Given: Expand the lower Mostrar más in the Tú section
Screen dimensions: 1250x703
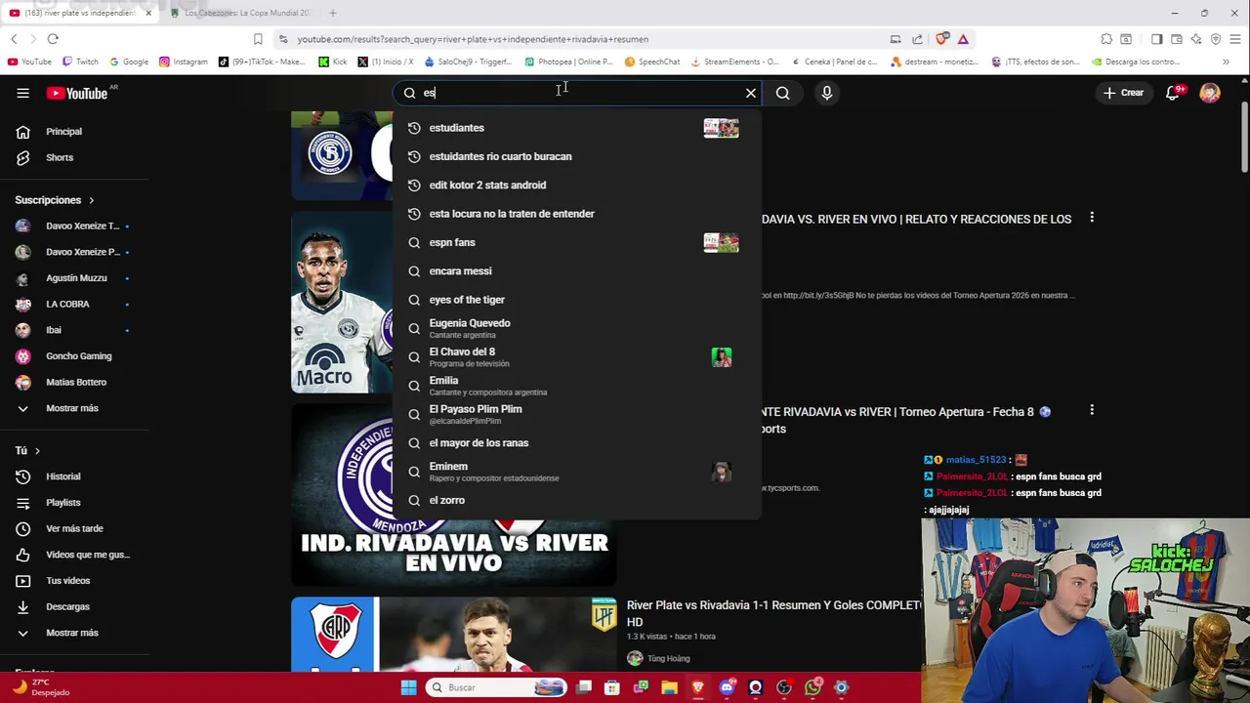Looking at the screenshot, I should tap(72, 633).
